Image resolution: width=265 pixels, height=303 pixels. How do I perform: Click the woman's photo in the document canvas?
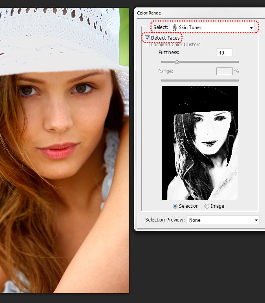64,151
